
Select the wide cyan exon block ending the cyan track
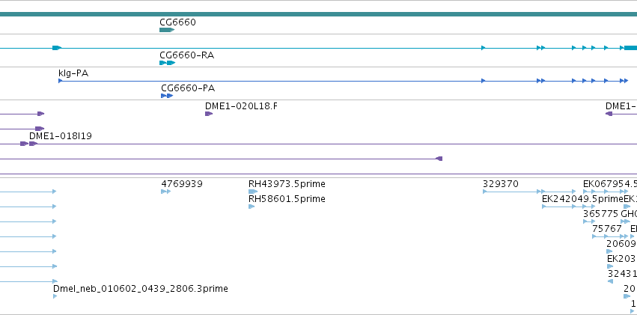[630, 48]
